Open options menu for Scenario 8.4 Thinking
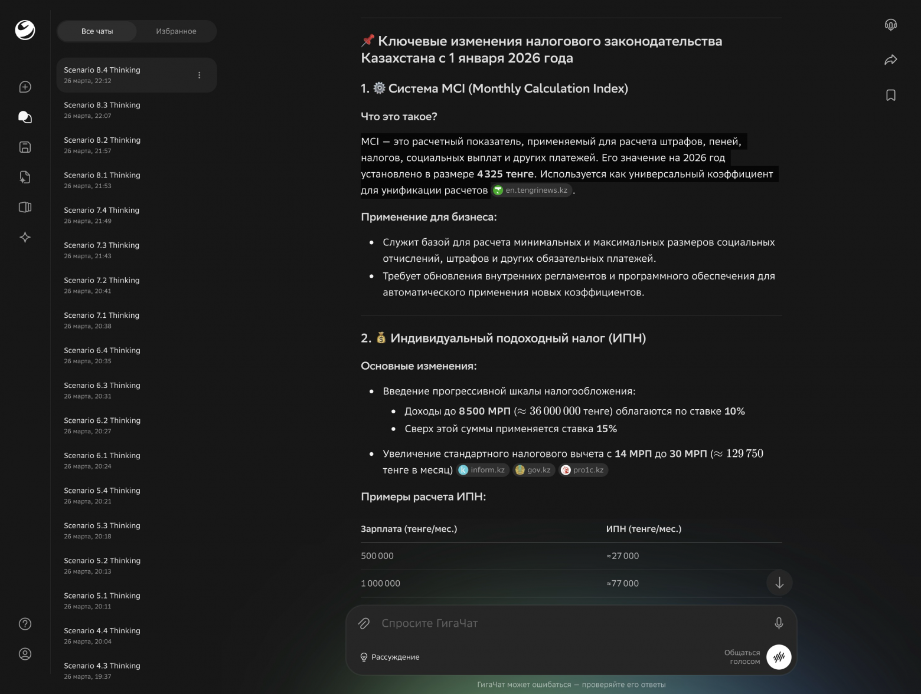The height and width of the screenshot is (694, 921). point(199,75)
